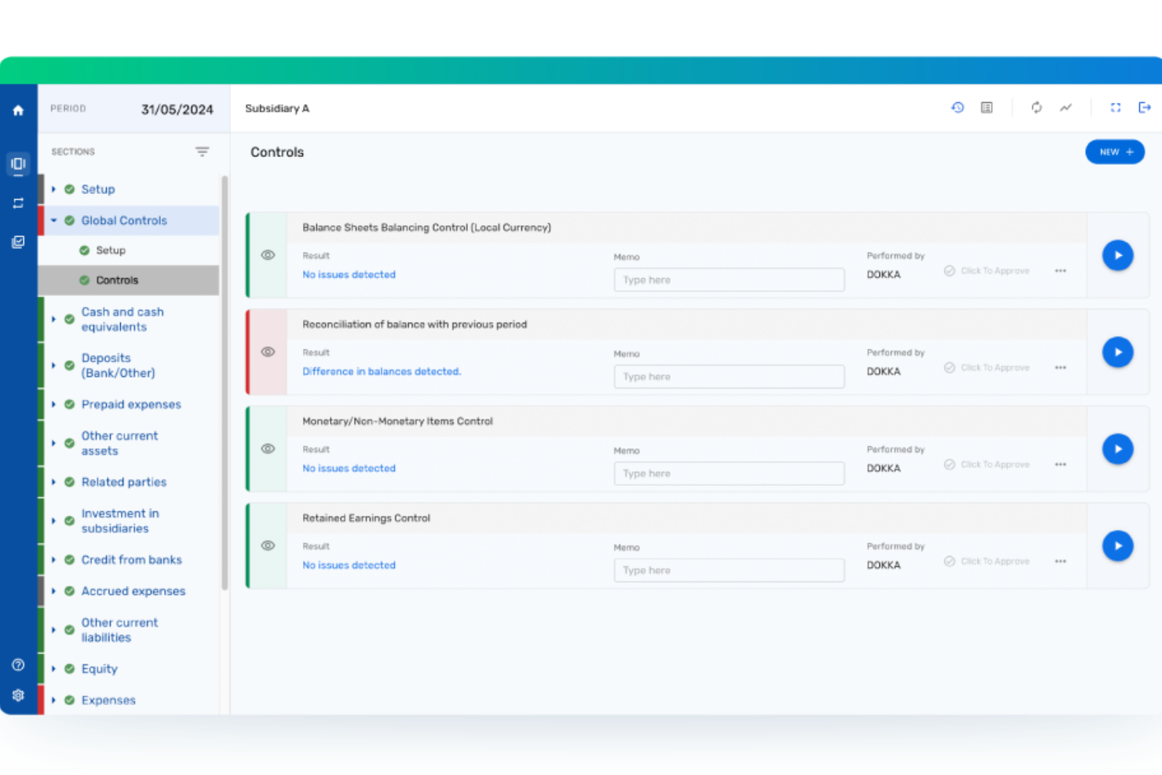Open the help question-mark icon in sidebar
This screenshot has width=1162, height=775.
click(x=18, y=664)
